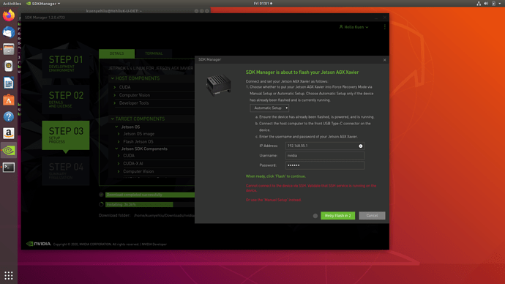Open the three-dot menu in SDK Manager
The height and width of the screenshot is (284, 505).
point(384,27)
